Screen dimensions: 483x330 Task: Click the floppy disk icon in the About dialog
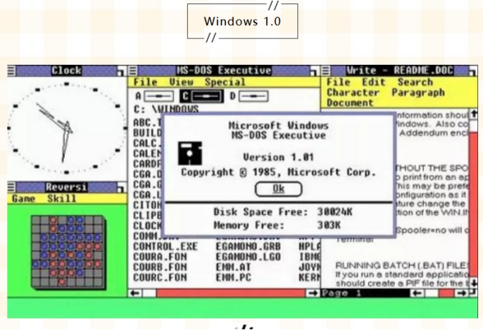(190, 153)
